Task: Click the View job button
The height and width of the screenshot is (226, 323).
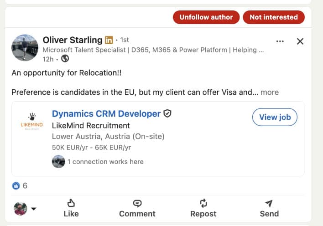Action: tap(275, 117)
